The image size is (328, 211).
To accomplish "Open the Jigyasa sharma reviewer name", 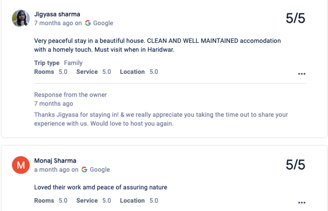I will [57, 14].
